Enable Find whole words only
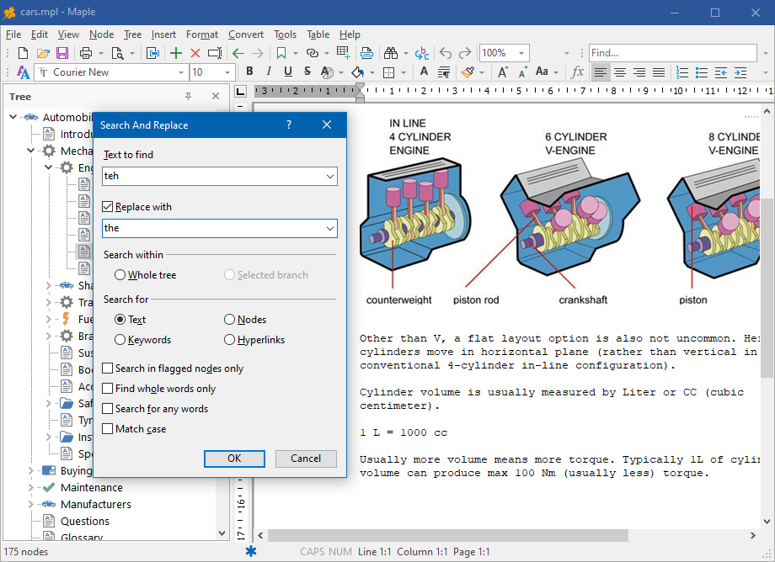The width and height of the screenshot is (775, 562). tap(107, 389)
